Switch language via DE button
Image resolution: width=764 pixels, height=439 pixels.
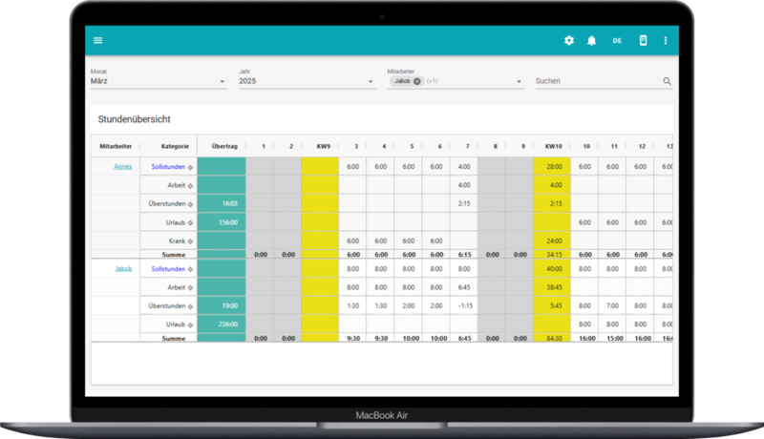coord(618,40)
